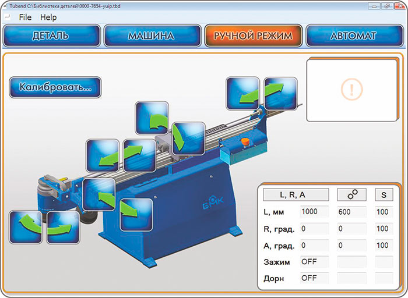
Task: Open the Help menu
Action: coord(48,17)
